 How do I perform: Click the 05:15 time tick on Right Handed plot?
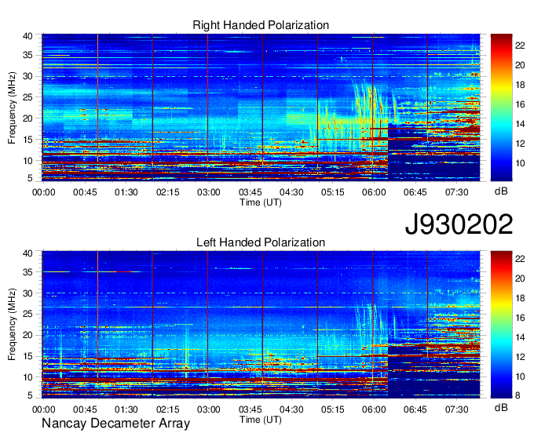pos(333,192)
